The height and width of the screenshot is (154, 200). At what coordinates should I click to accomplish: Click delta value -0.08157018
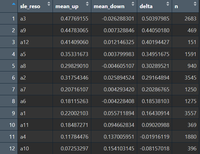click(x=154, y=149)
